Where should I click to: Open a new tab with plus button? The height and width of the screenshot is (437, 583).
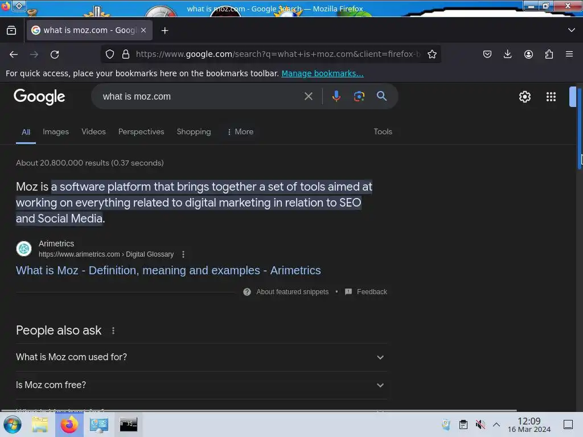[165, 31]
